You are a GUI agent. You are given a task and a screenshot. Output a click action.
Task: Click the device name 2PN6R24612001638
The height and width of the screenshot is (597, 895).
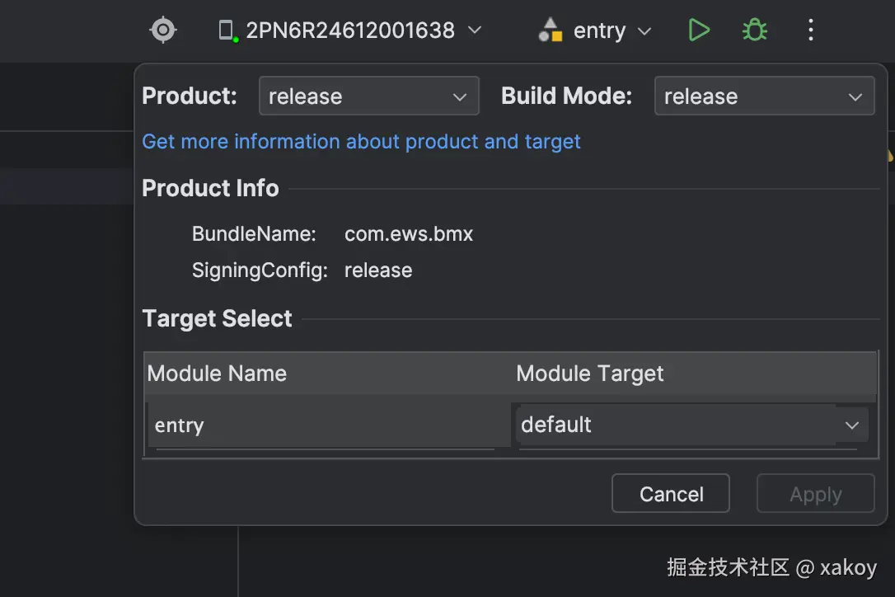[x=350, y=31]
